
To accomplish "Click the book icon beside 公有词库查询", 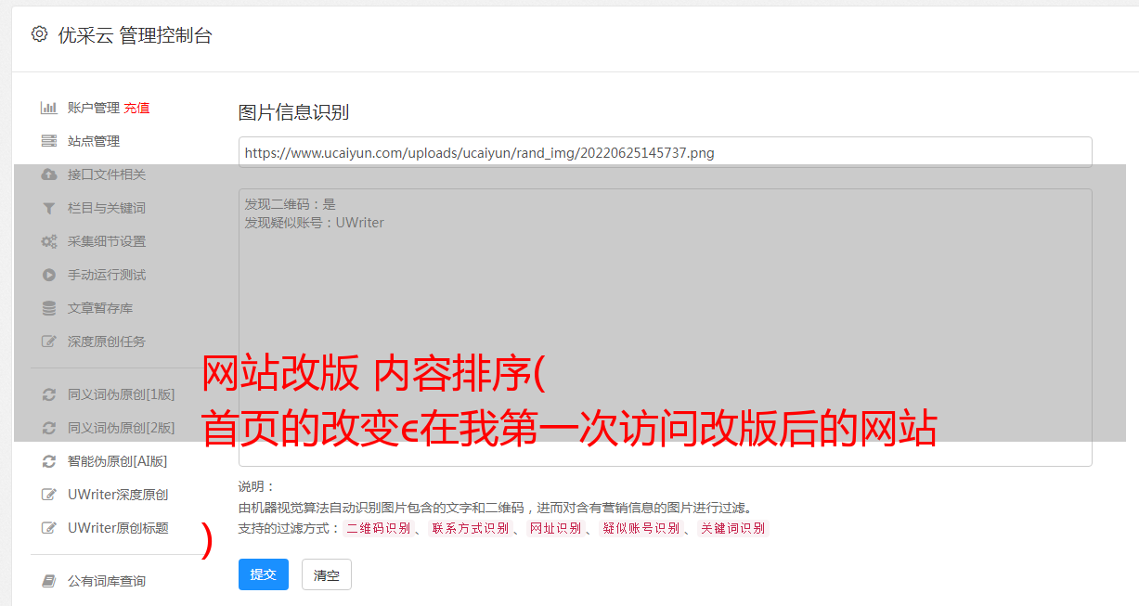I will click(x=49, y=581).
